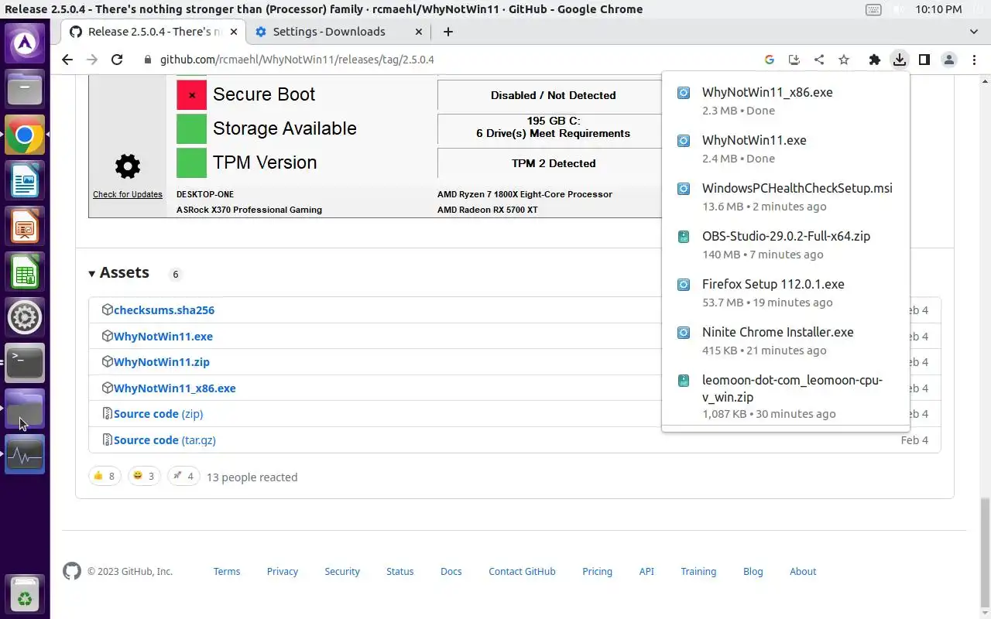Click the install/save page icon

click(794, 60)
